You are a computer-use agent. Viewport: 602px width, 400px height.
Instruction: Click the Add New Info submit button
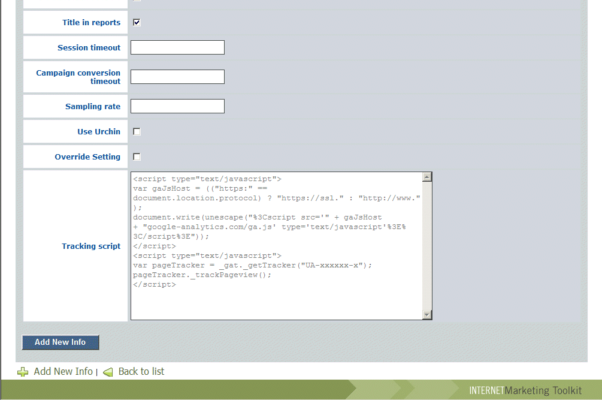coord(60,342)
